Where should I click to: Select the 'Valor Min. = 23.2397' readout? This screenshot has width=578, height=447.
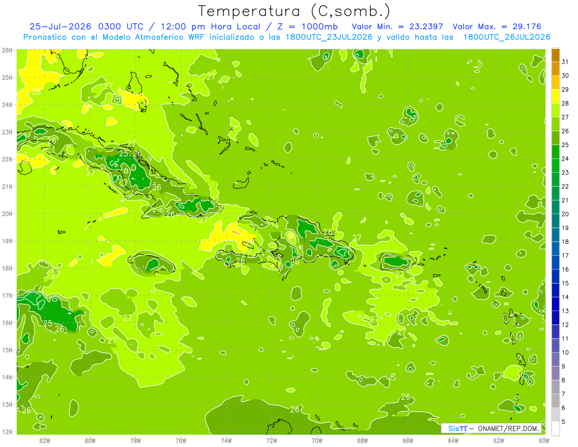point(397,27)
